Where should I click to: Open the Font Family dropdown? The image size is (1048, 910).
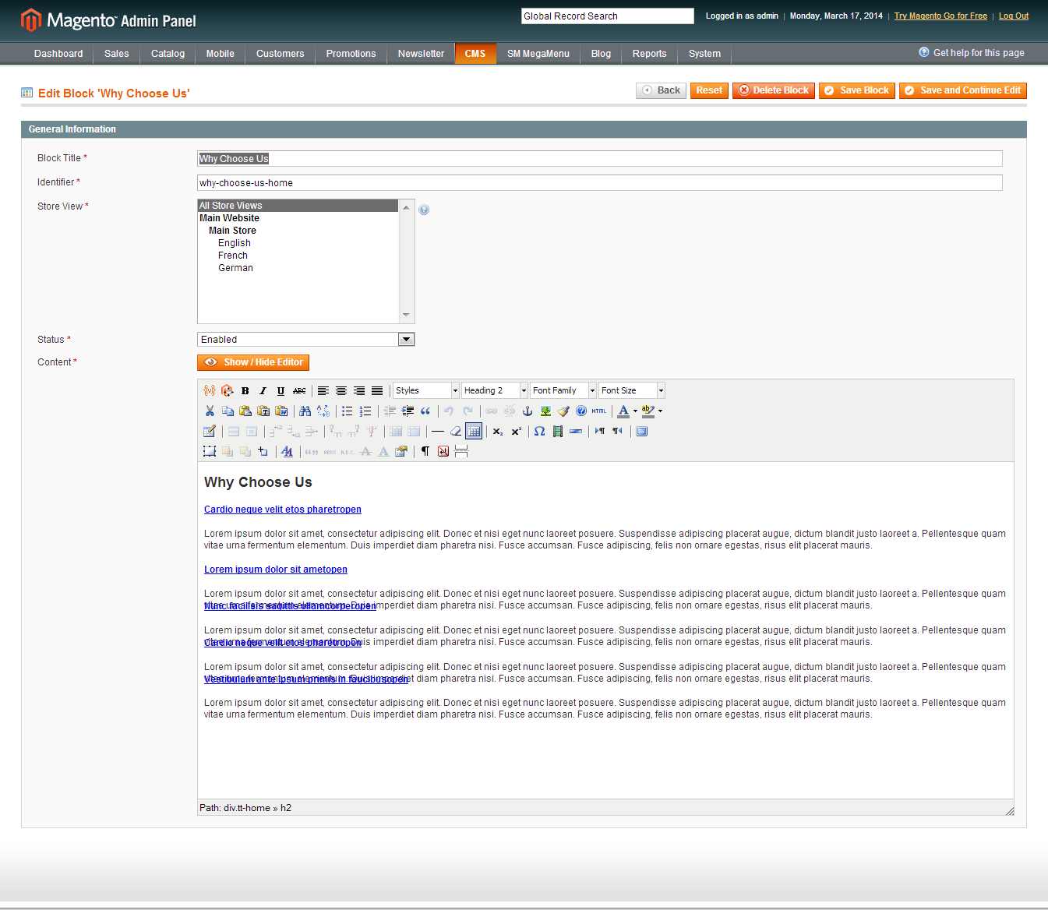[x=563, y=391]
